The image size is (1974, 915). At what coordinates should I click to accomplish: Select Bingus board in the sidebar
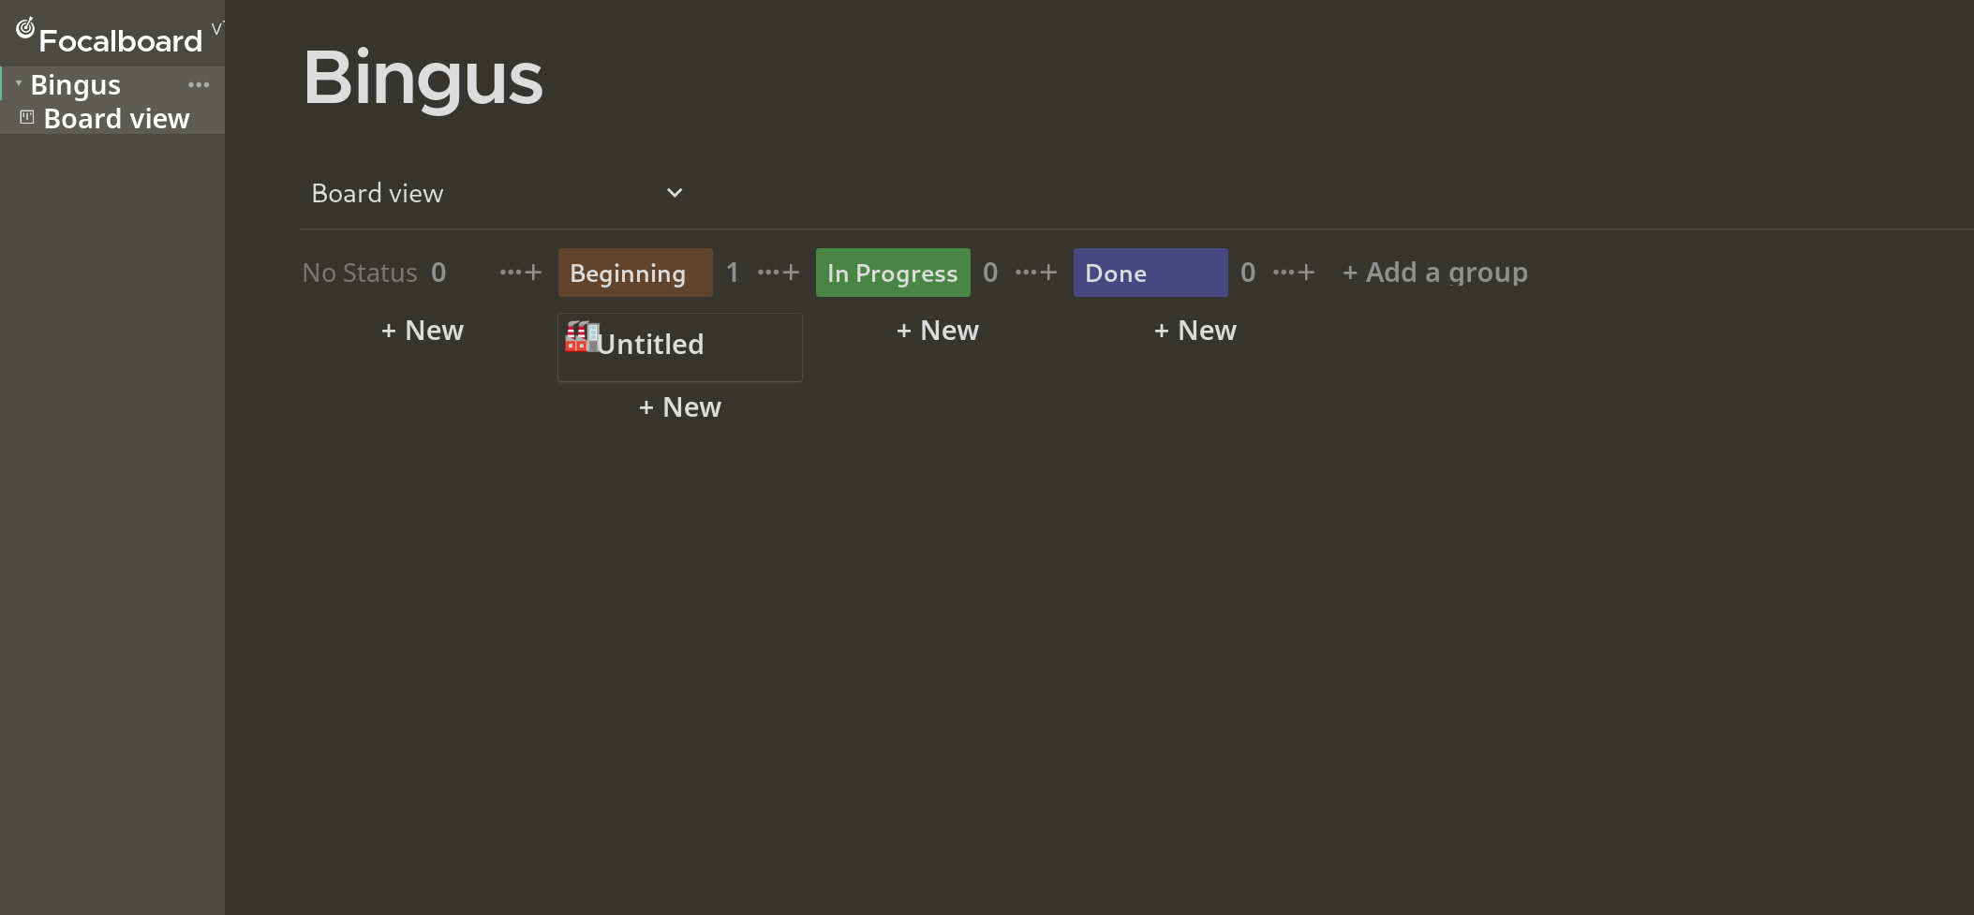[75, 85]
